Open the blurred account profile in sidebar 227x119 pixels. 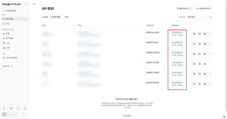[14, 114]
